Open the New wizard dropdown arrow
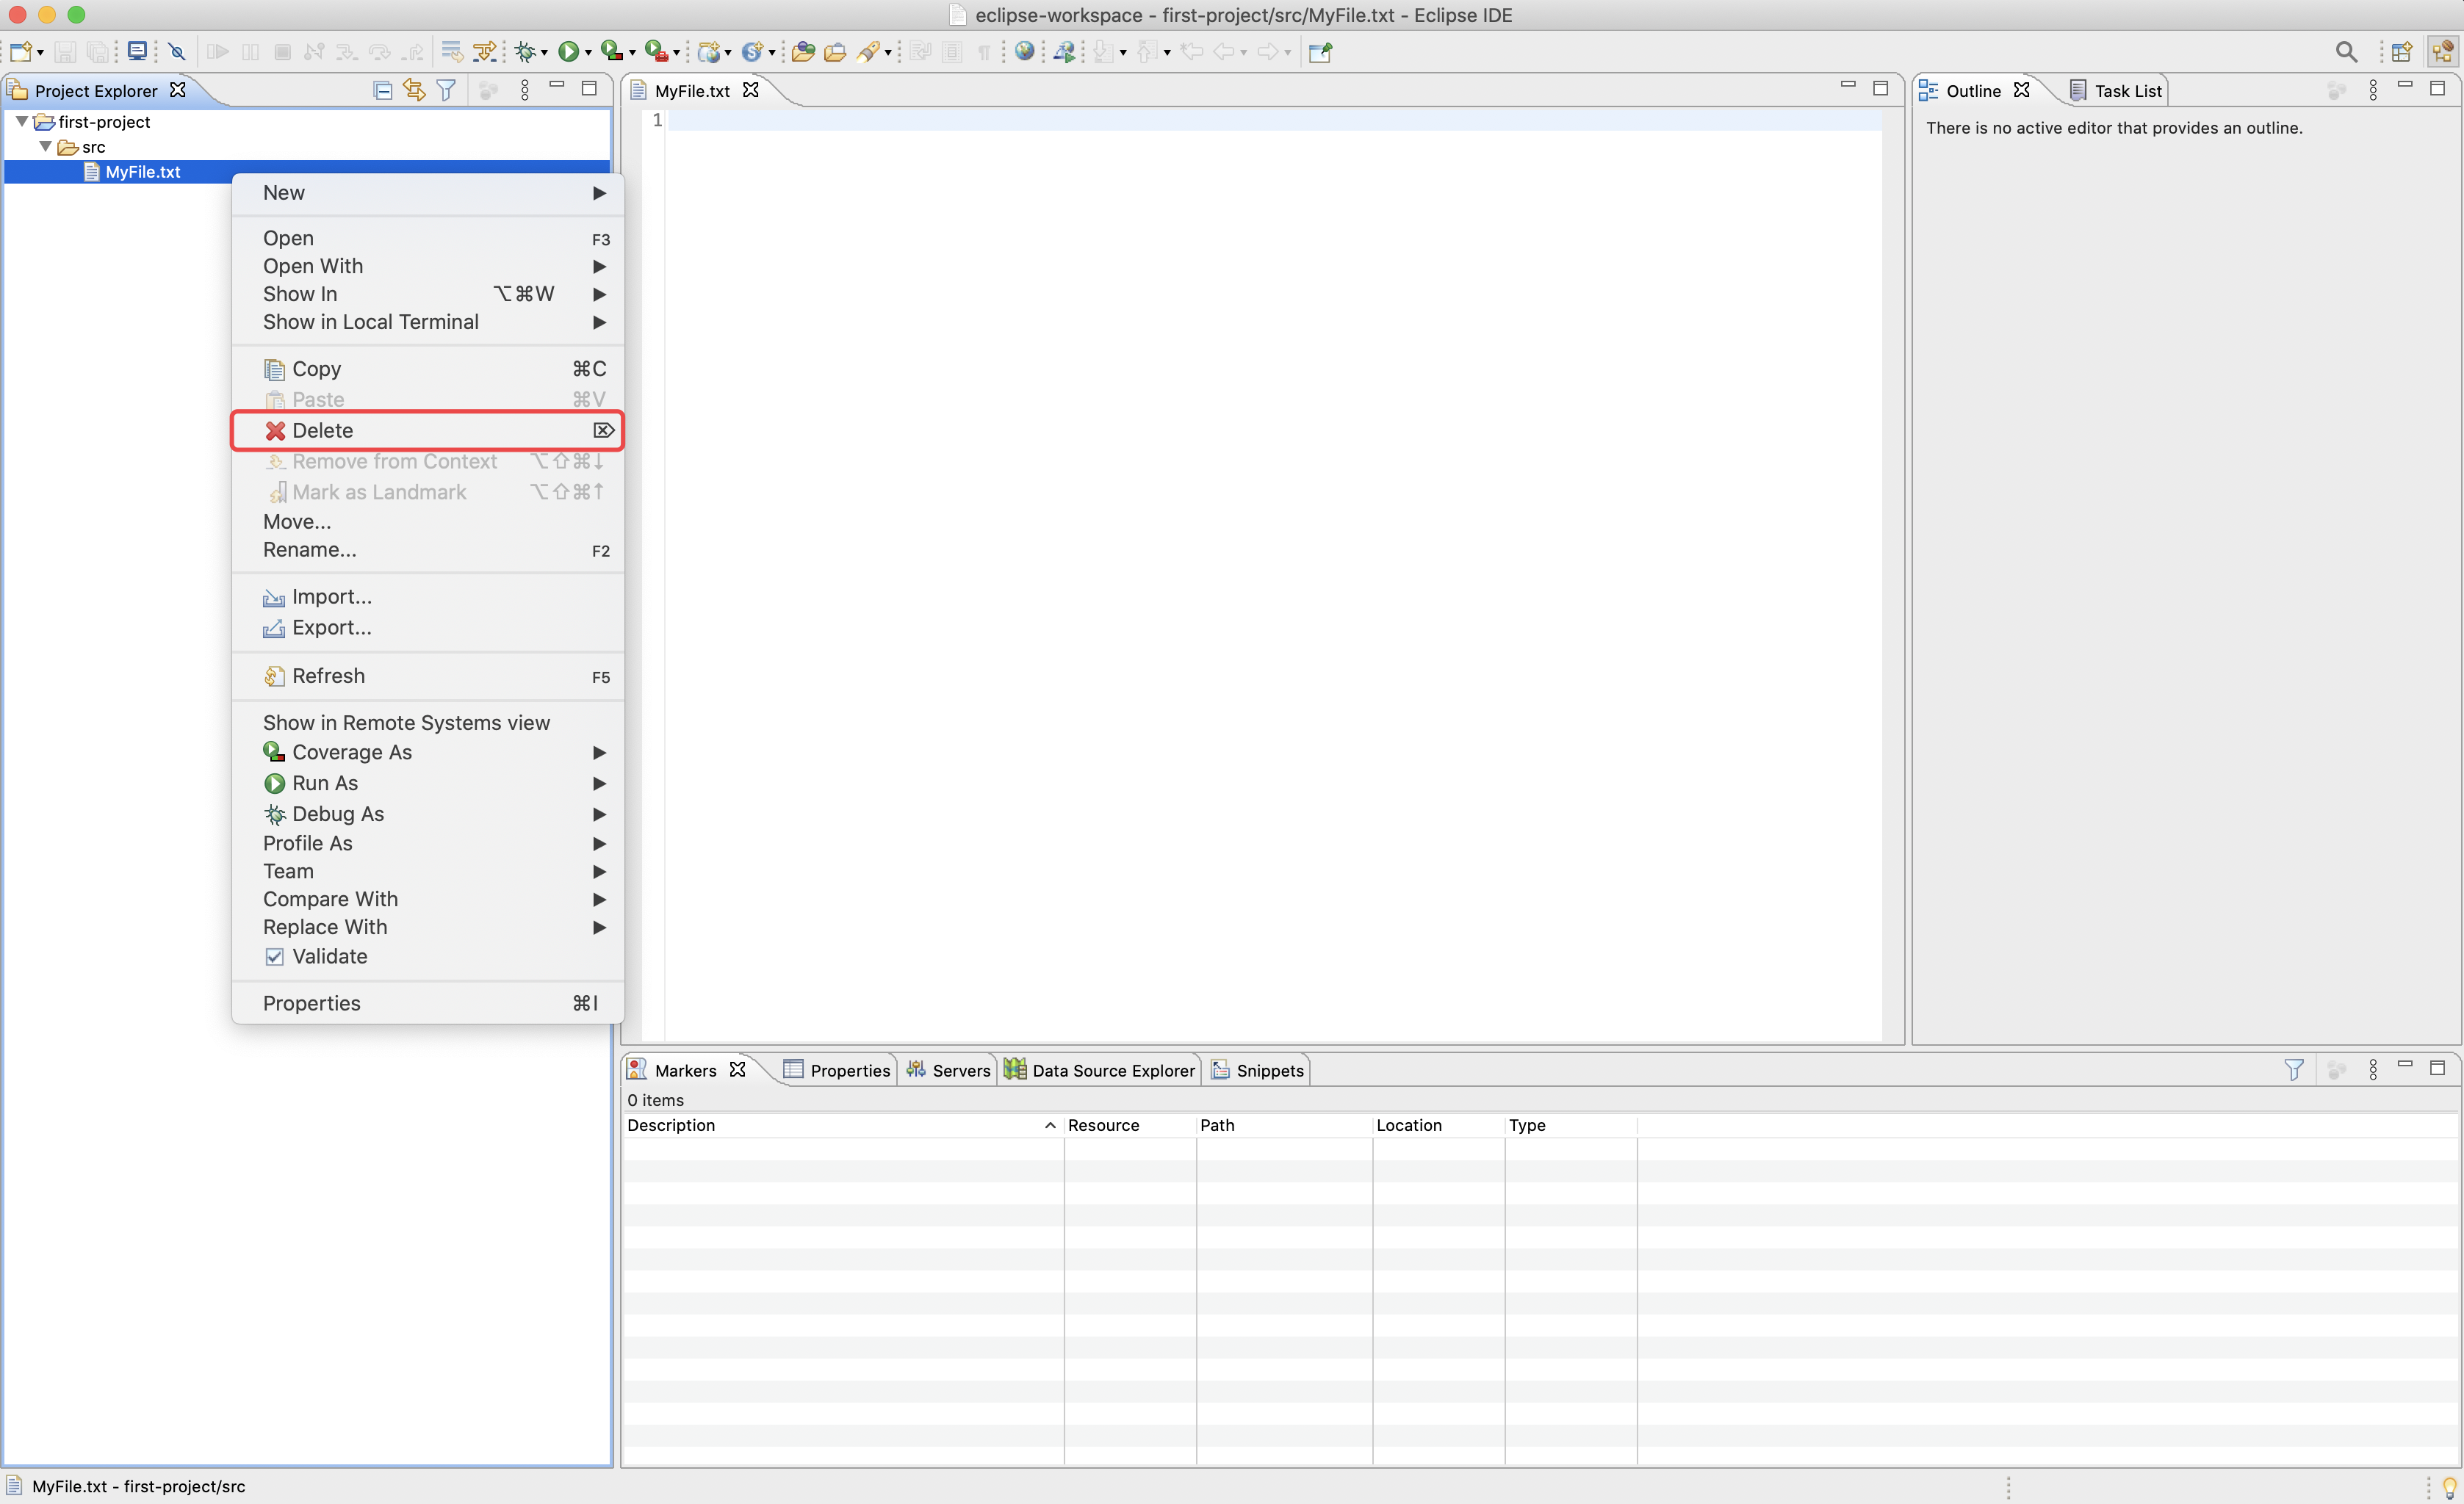The height and width of the screenshot is (1504, 2464). point(40,52)
